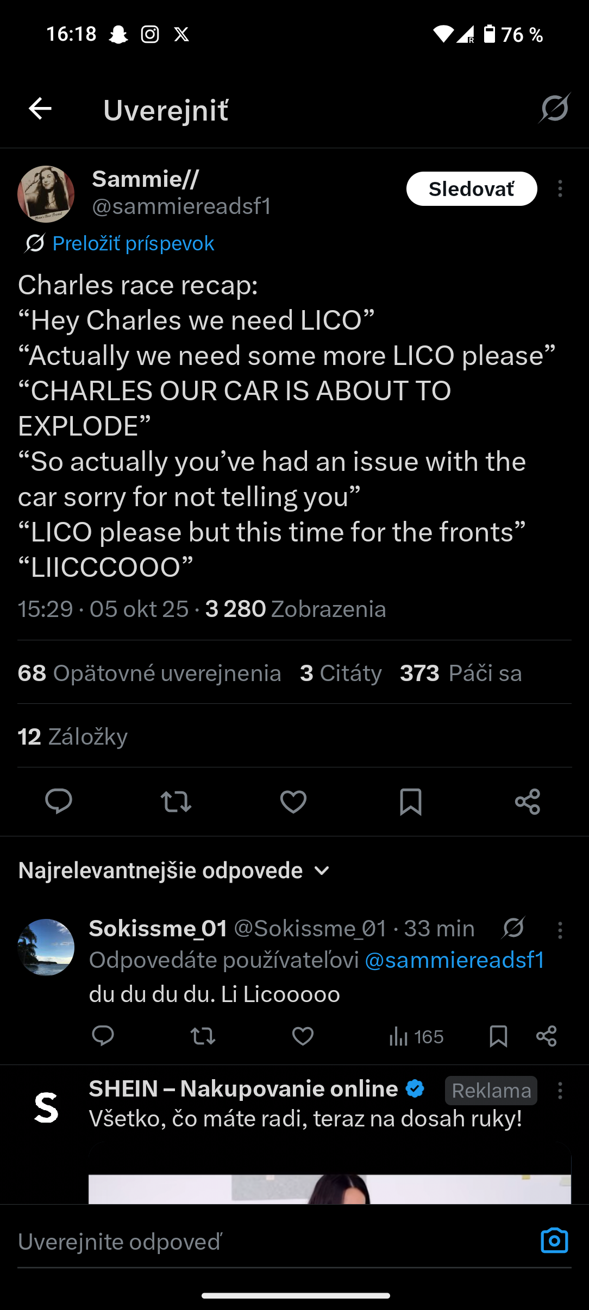589x1310 pixels.
Task: Repost the Sammie// post
Action: click(176, 802)
